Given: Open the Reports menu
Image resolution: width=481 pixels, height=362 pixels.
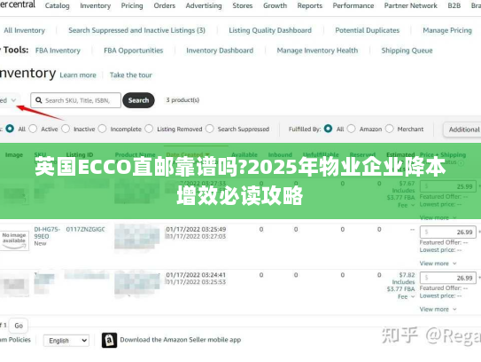Looking at the screenshot, I should (x=310, y=6).
